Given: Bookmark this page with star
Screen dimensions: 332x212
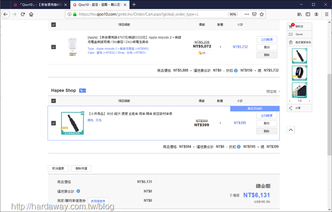Looking at the screenshot, I should [261, 15].
